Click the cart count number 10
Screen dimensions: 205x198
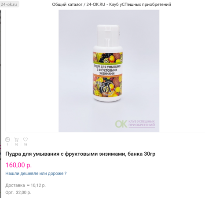click(16, 145)
